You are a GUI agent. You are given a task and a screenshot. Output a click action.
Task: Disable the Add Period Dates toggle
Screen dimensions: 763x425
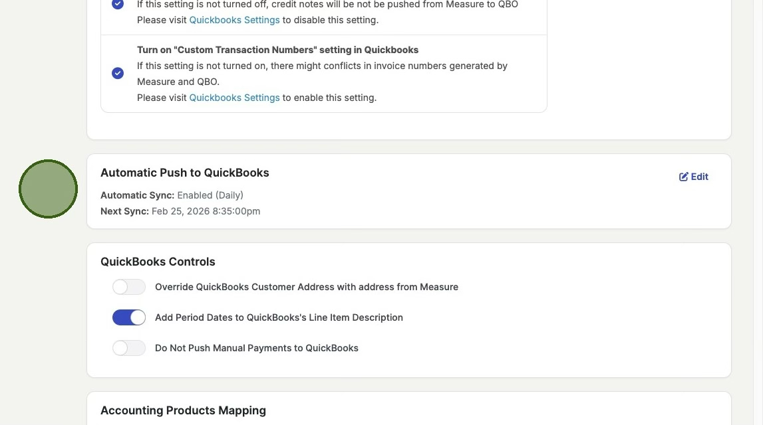129,317
